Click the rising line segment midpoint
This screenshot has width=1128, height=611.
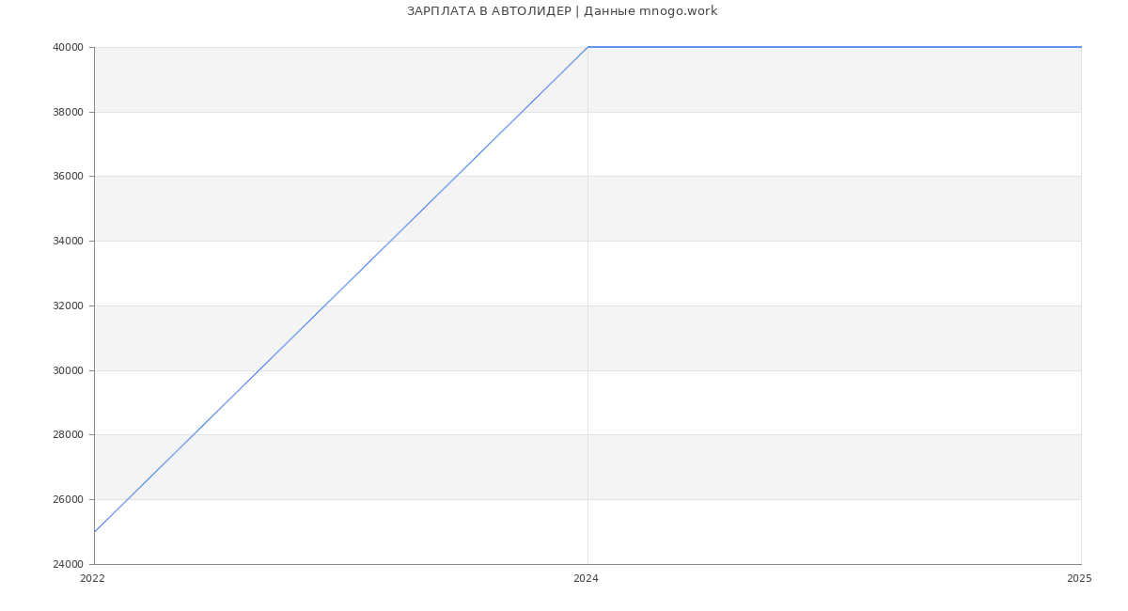pyautogui.click(x=341, y=290)
